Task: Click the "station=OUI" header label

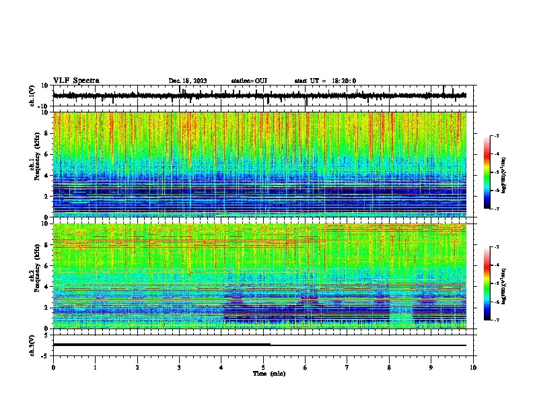Action: (249, 81)
